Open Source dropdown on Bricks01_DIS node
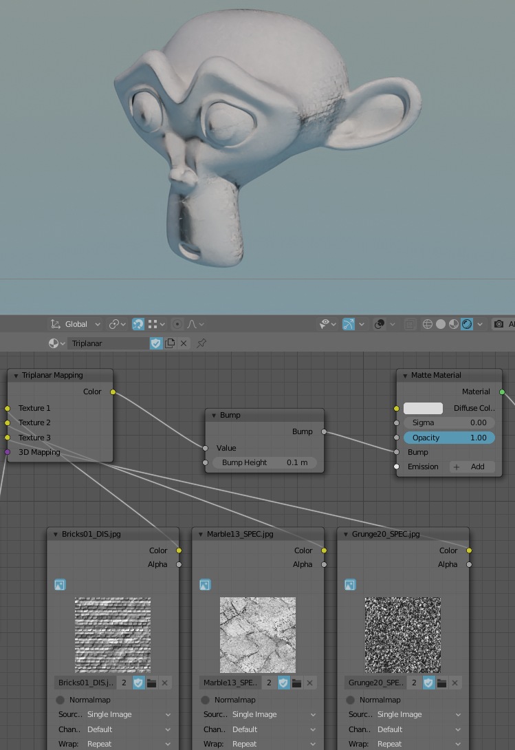The image size is (515, 750). [128, 714]
